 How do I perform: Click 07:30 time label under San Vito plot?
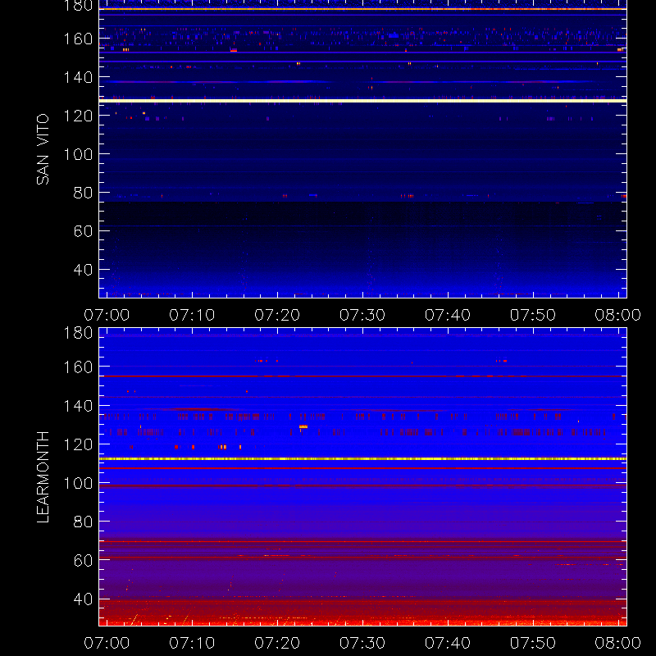(x=362, y=315)
